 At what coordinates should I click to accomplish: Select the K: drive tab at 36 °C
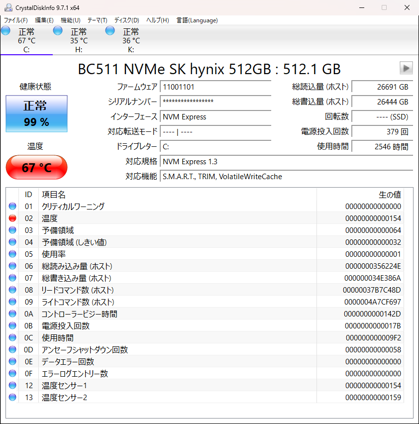pyautogui.click(x=130, y=40)
